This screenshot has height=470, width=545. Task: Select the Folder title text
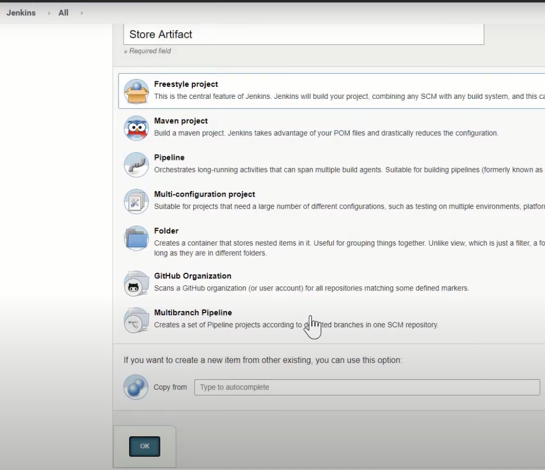[x=166, y=230]
